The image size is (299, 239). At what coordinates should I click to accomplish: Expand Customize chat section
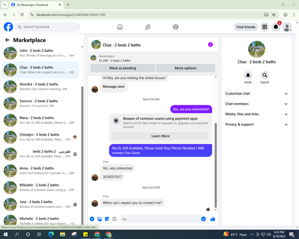pos(257,94)
